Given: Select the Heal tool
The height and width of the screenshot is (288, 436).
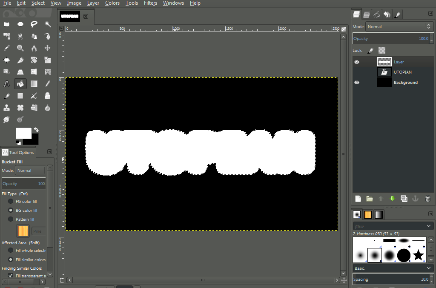Looking at the screenshot, I should click(x=20, y=108).
